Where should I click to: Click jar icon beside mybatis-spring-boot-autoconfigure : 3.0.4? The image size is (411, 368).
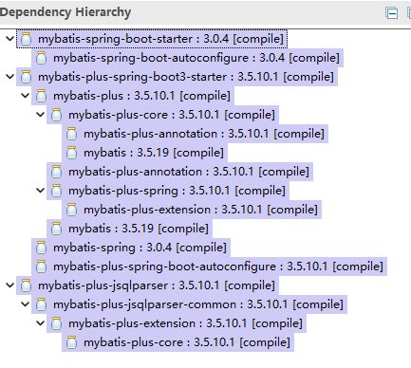[x=41, y=58]
